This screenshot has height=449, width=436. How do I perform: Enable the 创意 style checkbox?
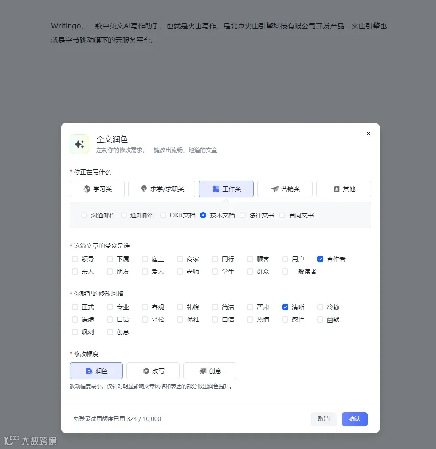110,332
